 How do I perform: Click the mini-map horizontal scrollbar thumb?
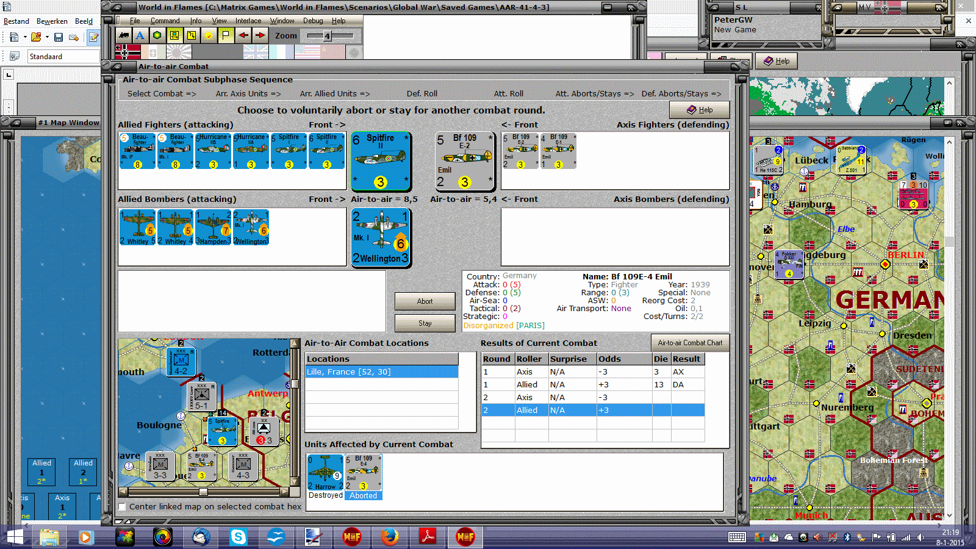203,492
